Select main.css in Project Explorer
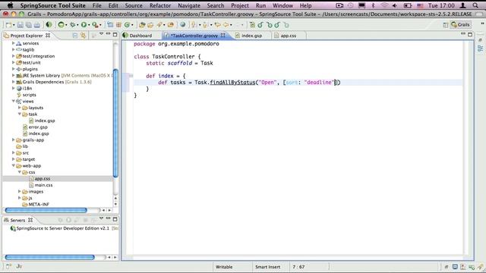This screenshot has height=273, width=486. (44, 185)
